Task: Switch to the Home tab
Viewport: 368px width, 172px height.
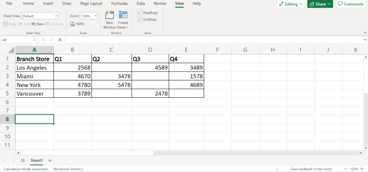Action: [x=29, y=4]
